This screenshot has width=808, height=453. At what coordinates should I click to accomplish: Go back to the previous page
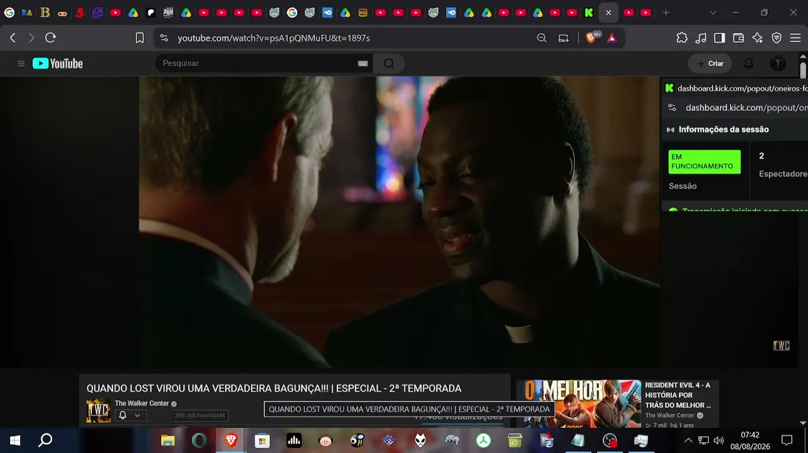point(13,38)
